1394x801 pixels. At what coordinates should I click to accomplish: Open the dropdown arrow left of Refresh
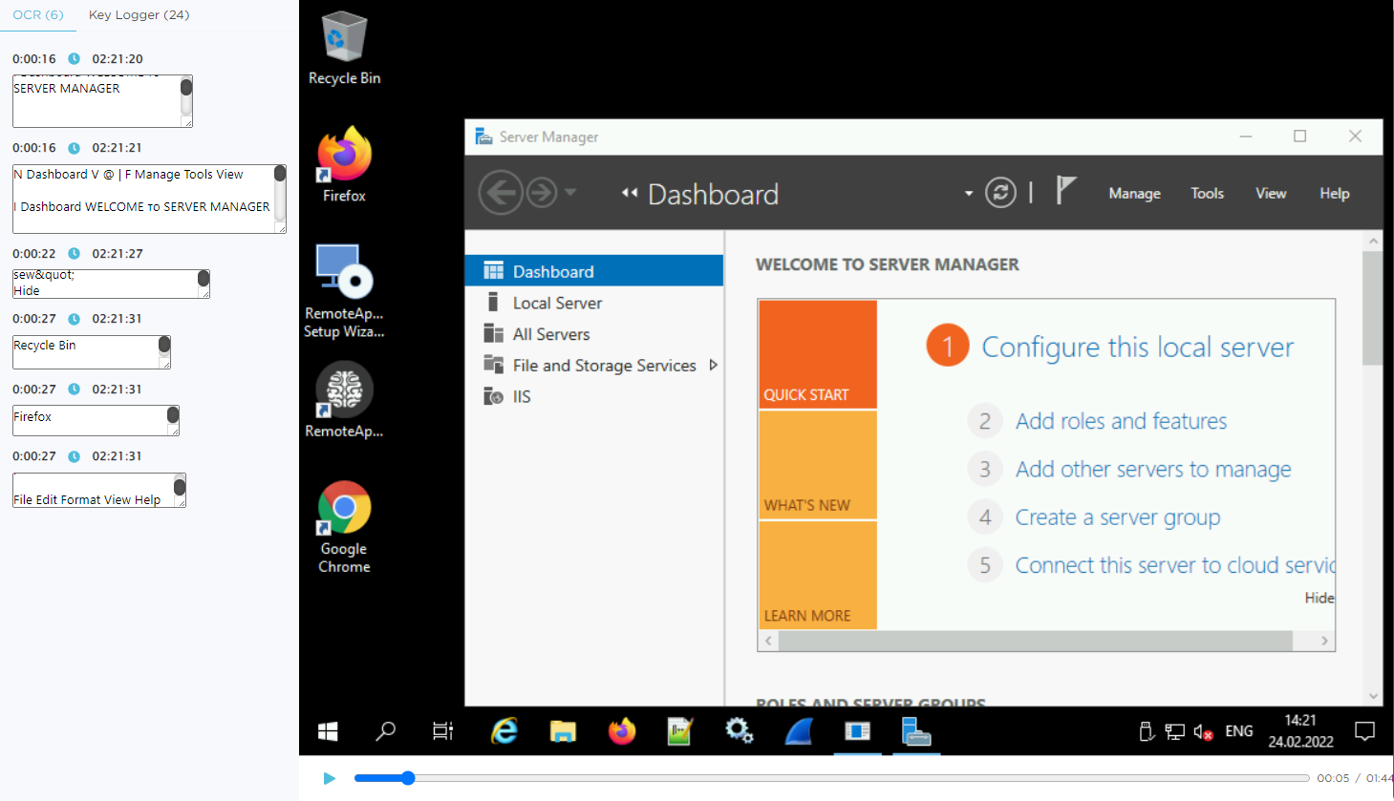click(x=969, y=194)
